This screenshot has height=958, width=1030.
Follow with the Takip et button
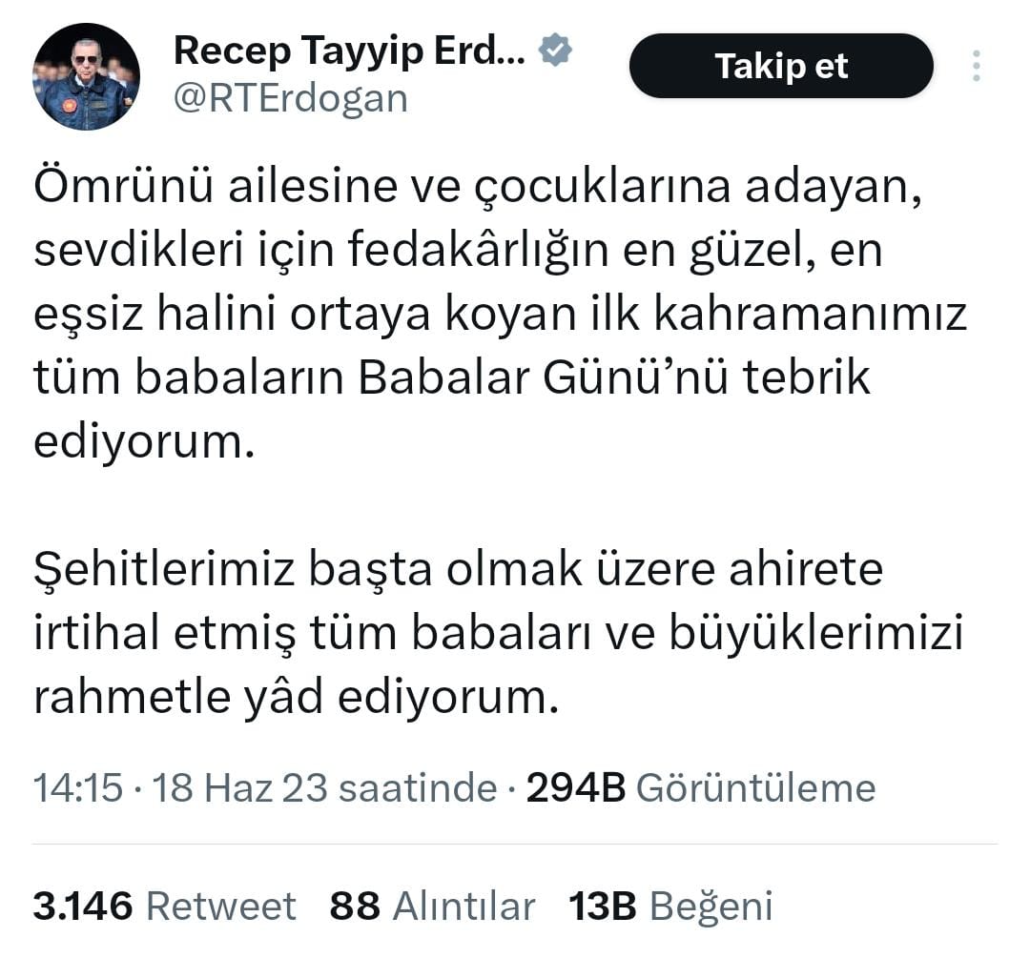781,66
